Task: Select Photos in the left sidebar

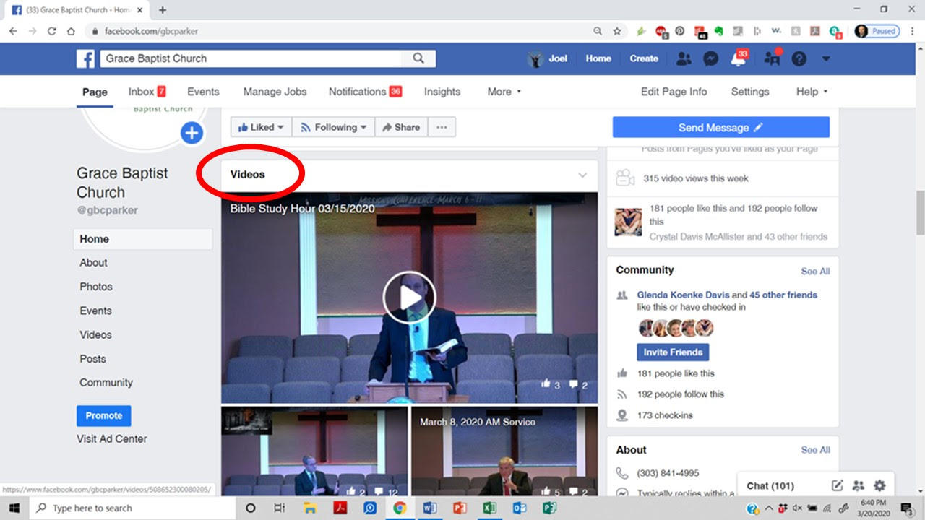Action: pyautogui.click(x=96, y=287)
